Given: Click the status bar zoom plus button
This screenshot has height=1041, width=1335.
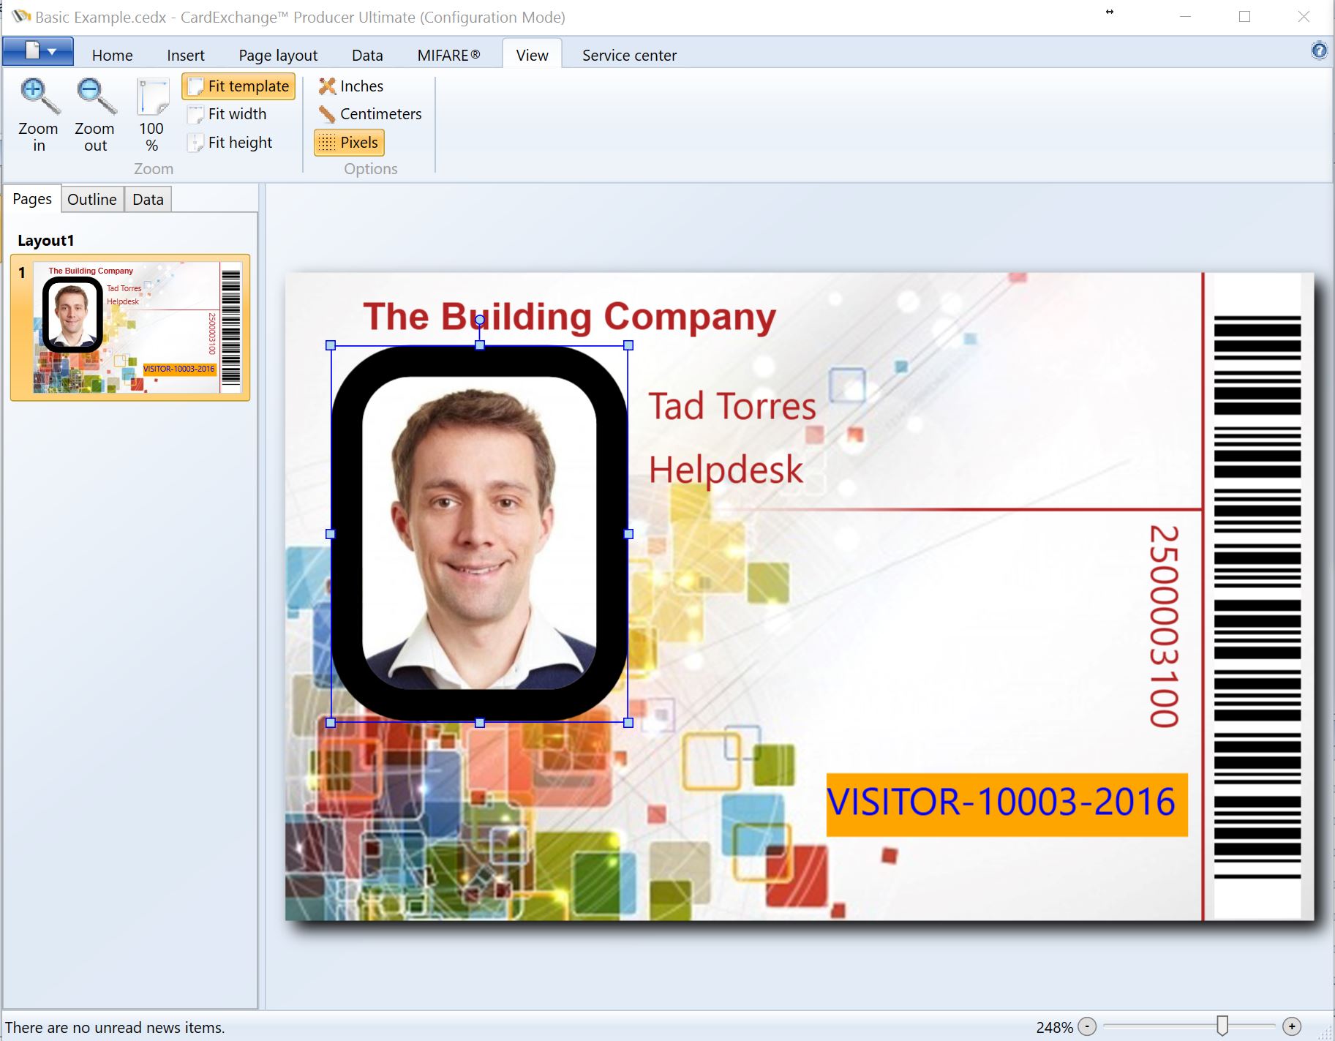Looking at the screenshot, I should 1293,1026.
